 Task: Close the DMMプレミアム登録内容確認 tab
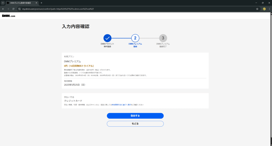tap(36, 3)
